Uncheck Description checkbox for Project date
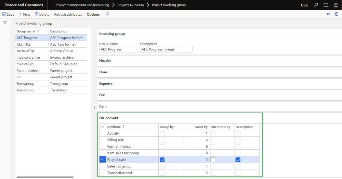This screenshot has width=342, height=179. (238, 160)
